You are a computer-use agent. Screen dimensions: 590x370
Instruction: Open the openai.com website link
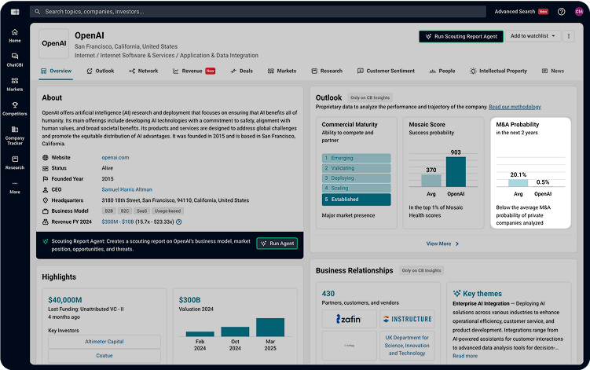point(115,157)
